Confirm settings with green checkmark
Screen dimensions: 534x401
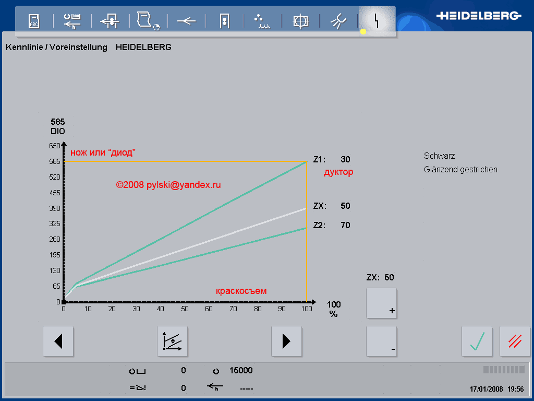coord(477,341)
